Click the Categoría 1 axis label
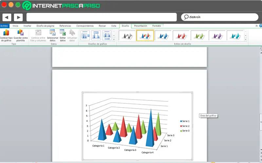This screenshot has width=262, height=163. tap(98, 146)
